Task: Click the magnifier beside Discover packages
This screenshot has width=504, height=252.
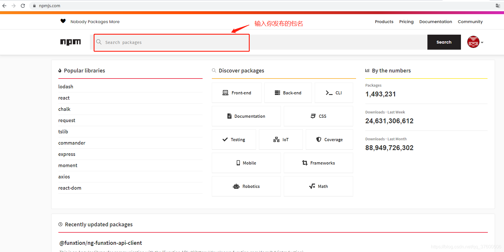Action: [x=214, y=70]
